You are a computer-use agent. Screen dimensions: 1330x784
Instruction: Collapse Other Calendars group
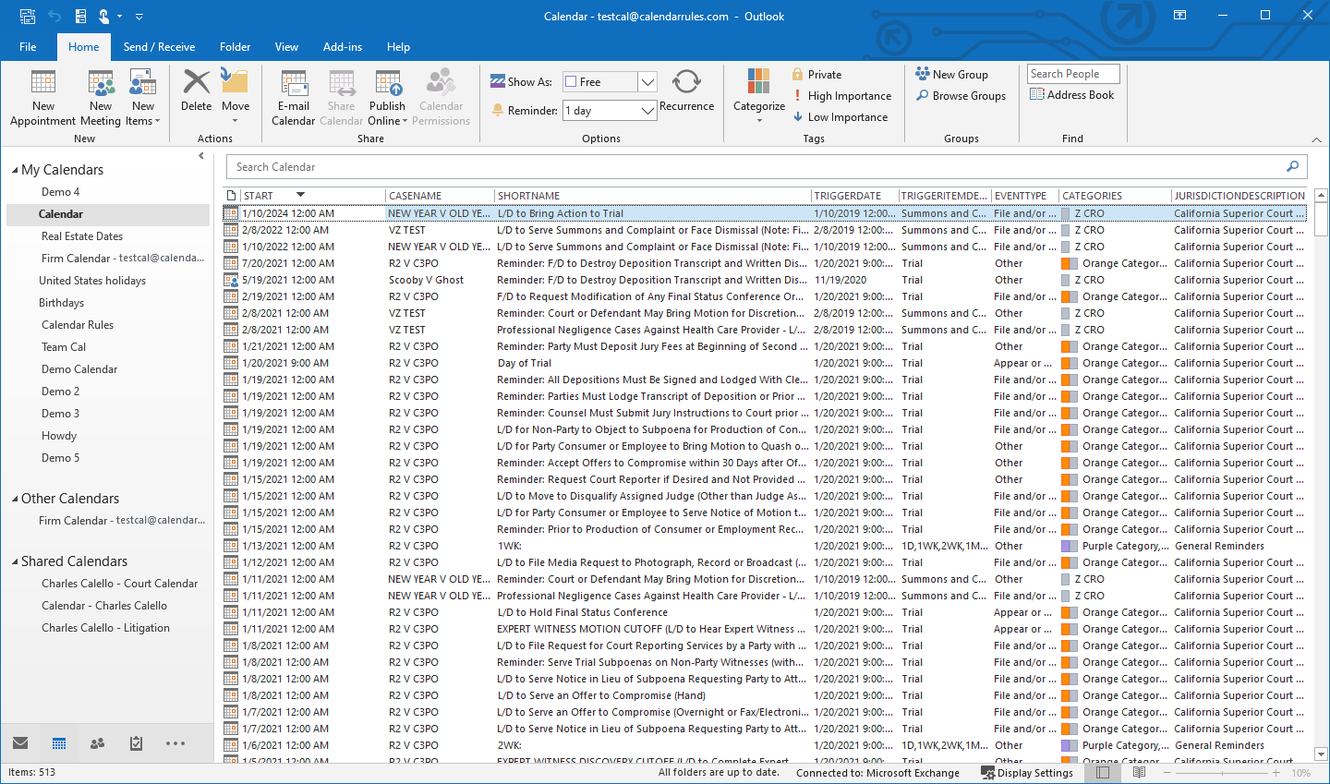15,500
